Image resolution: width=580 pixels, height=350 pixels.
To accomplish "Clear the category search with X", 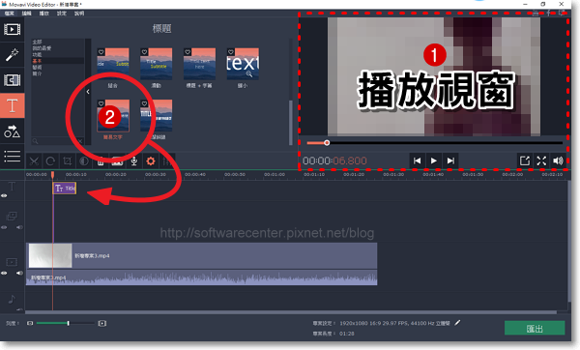I will 80,141.
